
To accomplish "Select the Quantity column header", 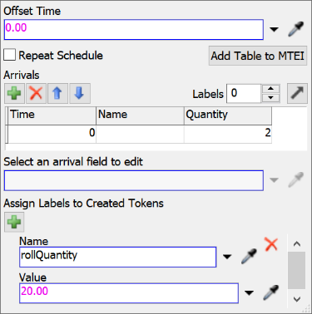I will [228, 115].
